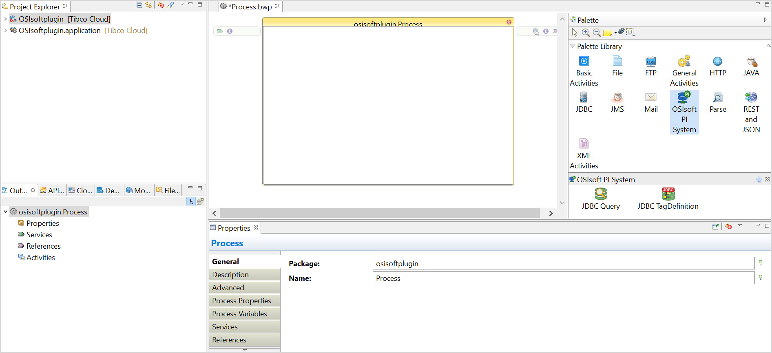
Task: Open the JMS palette group
Action: tap(617, 102)
